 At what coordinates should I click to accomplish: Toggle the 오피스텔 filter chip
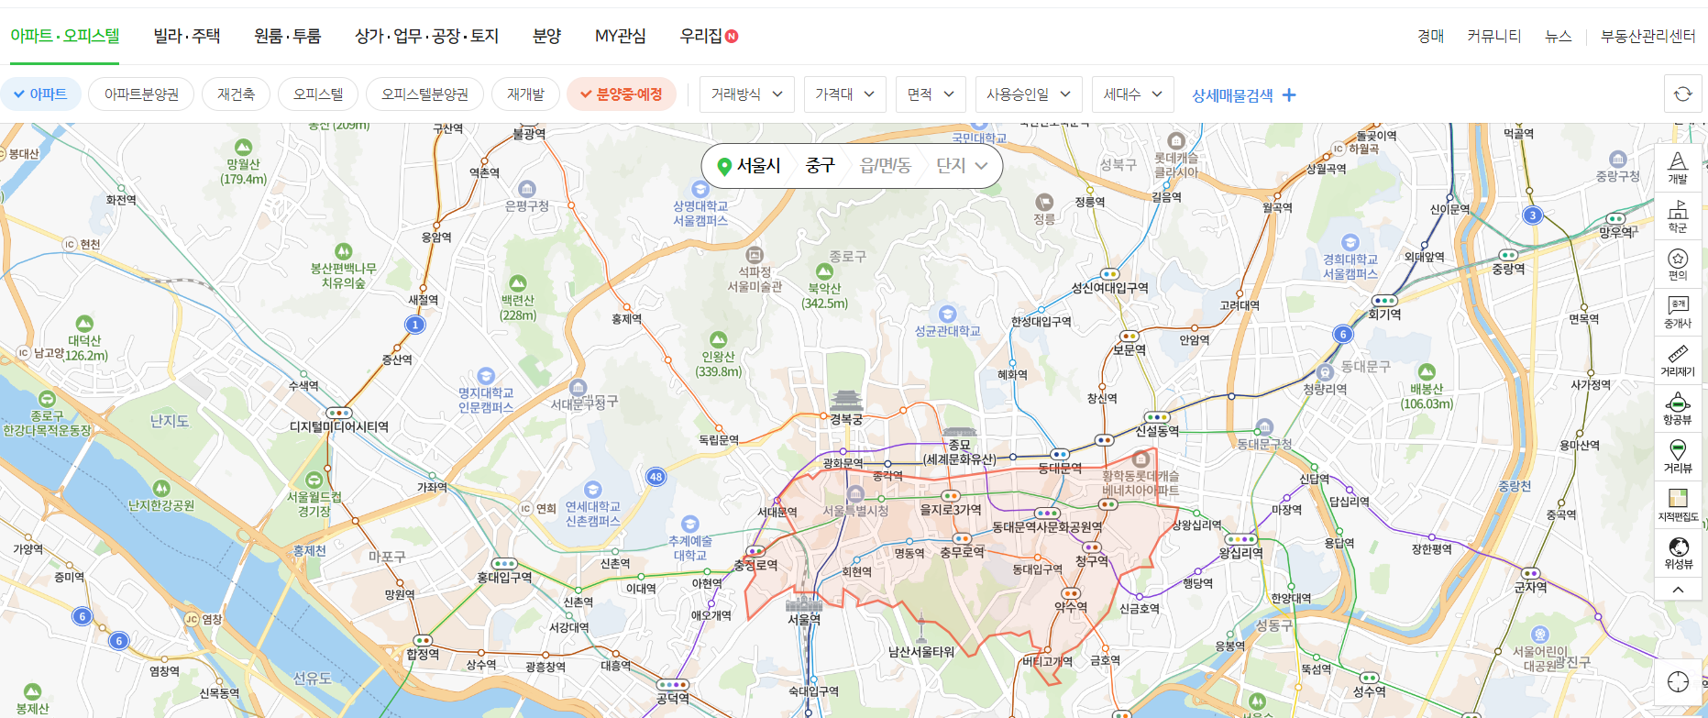[x=318, y=94]
